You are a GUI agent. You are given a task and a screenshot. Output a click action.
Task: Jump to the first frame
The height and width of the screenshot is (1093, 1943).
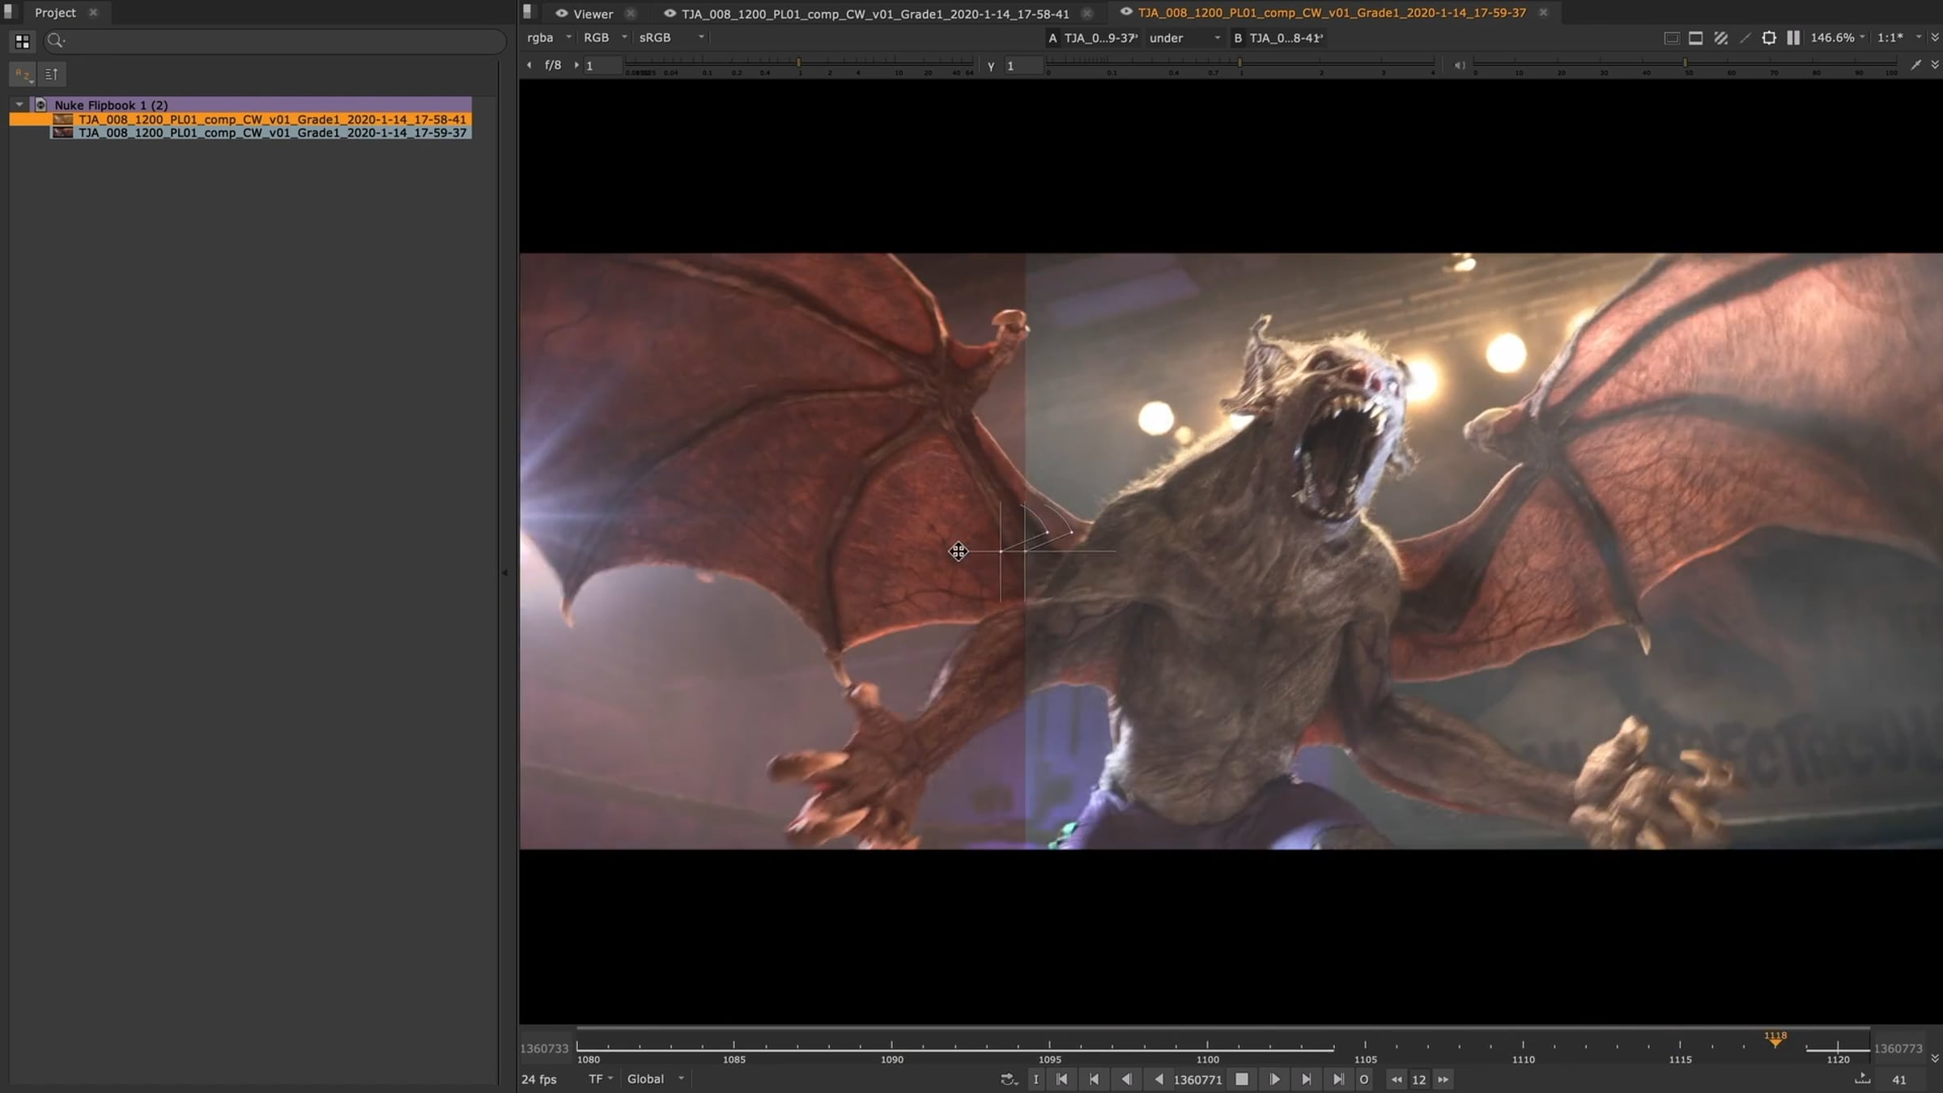point(1062,1079)
